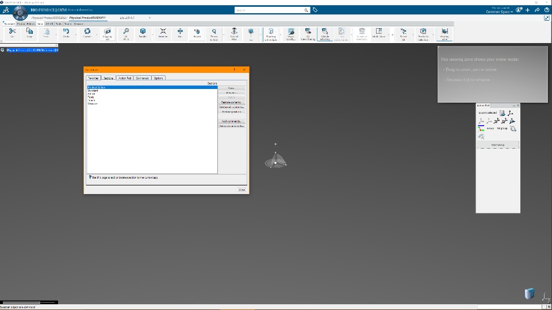This screenshot has width=552, height=310.
Task: Click the Zoom In Out tool
Action: coord(214,34)
